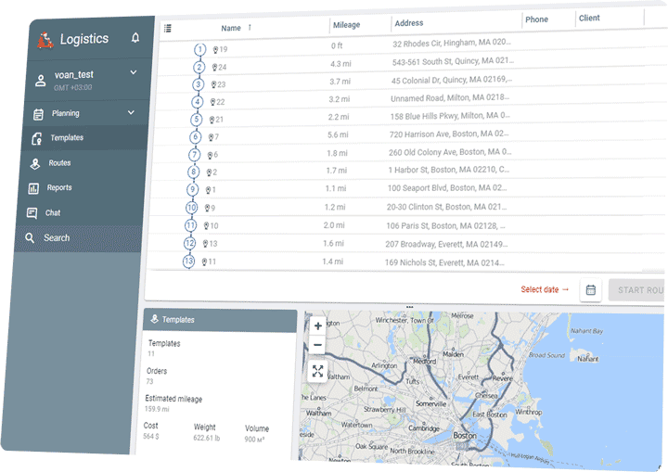The width and height of the screenshot is (668, 472).
Task: Sort table by Name column
Action: pos(231,28)
